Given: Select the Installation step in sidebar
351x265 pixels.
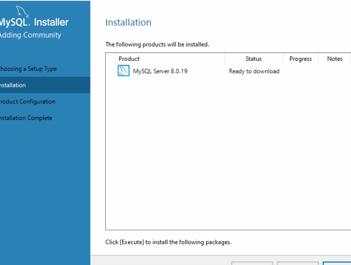Looking at the screenshot, I should [x=45, y=85].
